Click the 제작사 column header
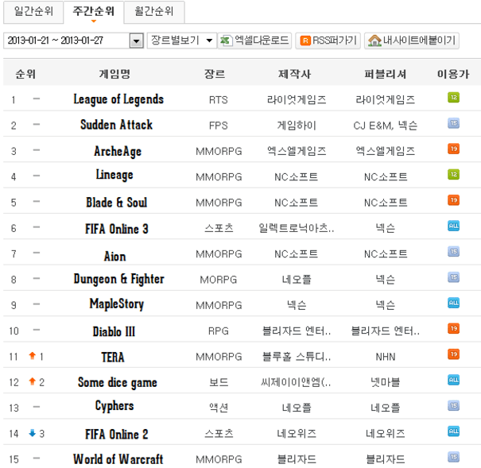Screen dimensions: 481x468 point(294,74)
